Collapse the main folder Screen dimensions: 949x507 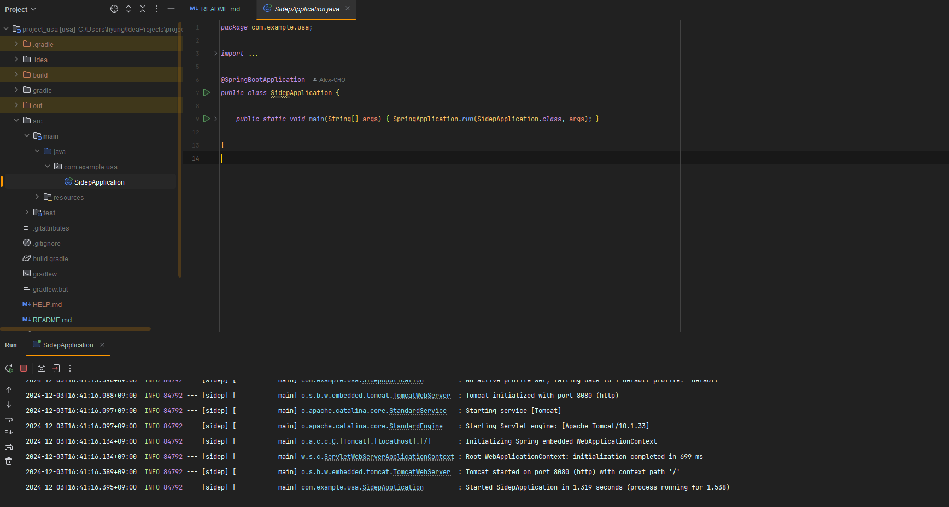pyautogui.click(x=27, y=136)
